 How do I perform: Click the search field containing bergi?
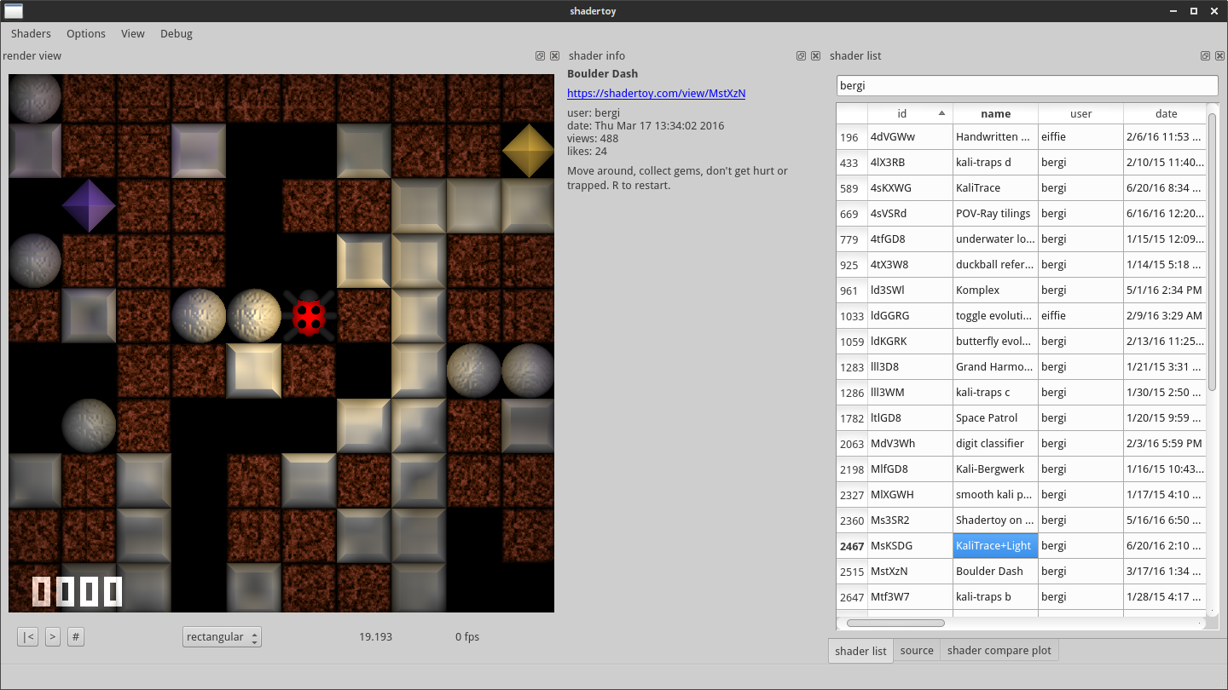pos(1027,85)
